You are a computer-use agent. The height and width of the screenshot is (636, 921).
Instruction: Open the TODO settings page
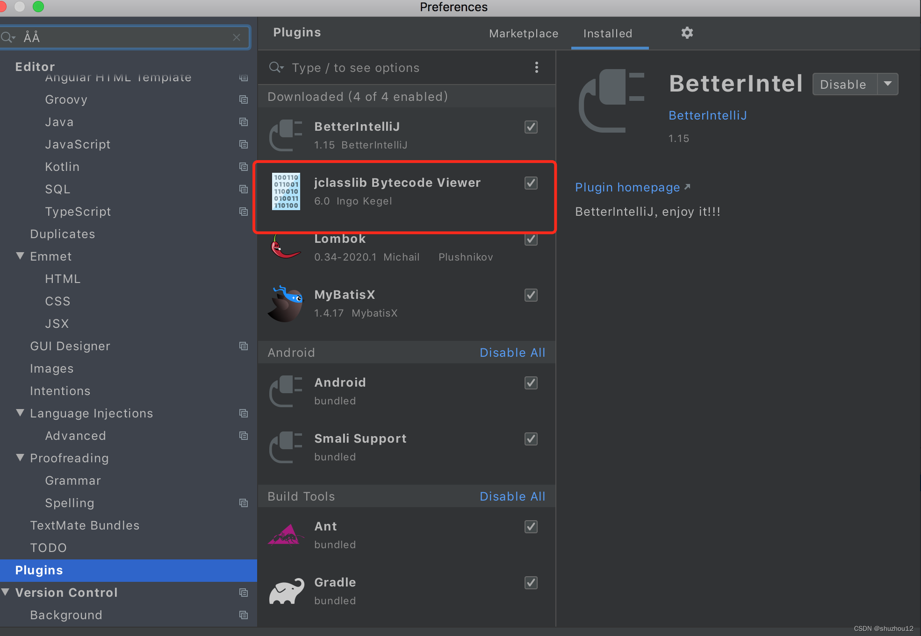[49, 548]
